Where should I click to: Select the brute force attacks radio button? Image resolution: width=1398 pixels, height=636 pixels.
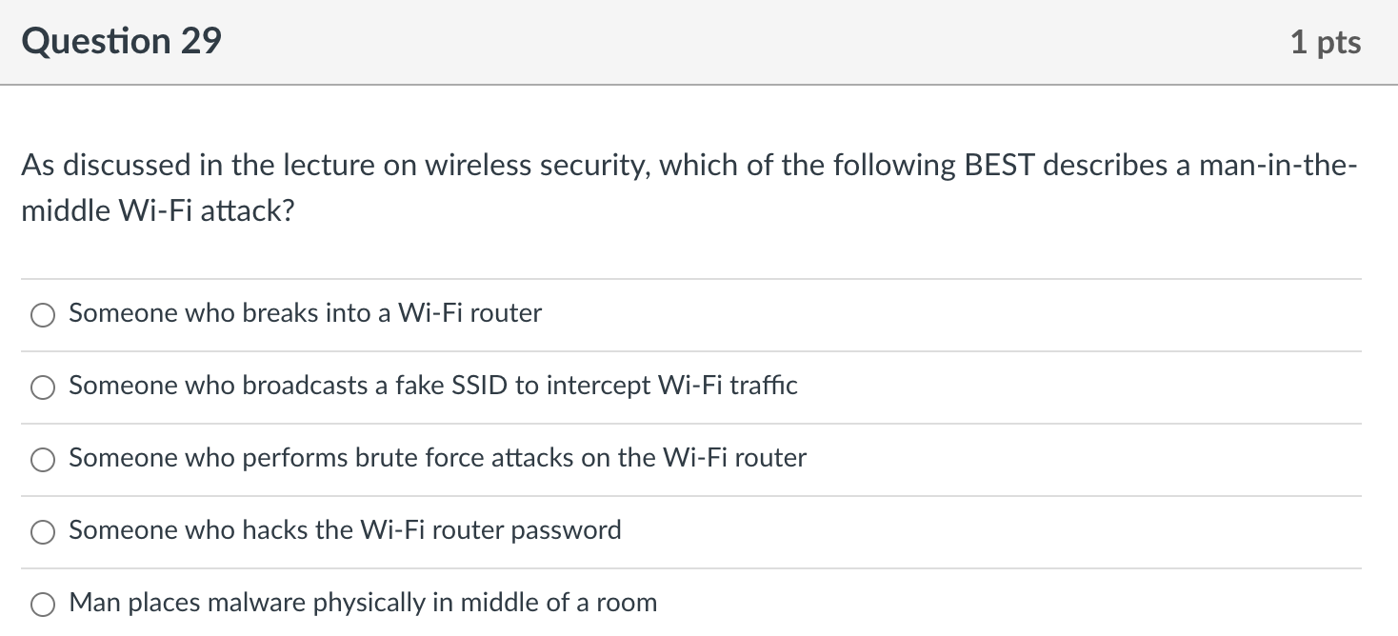click(43, 460)
